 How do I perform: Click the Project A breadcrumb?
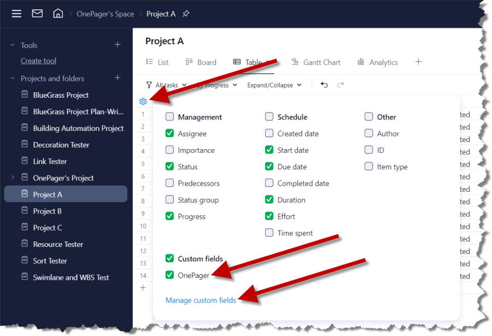pos(161,14)
